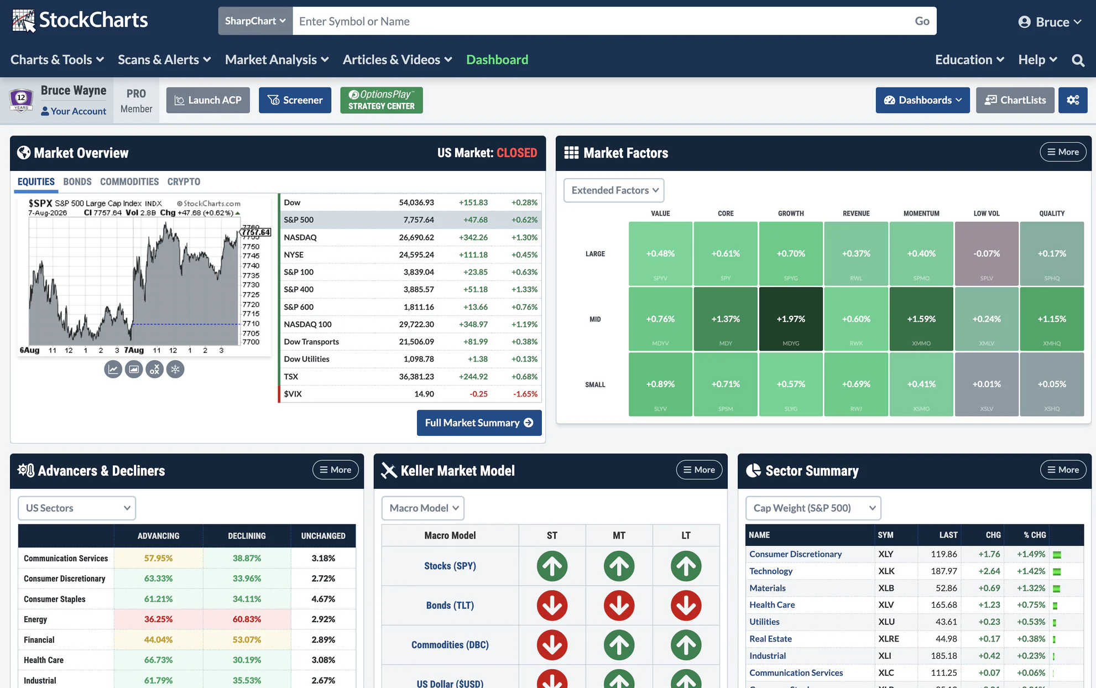This screenshot has width=1096, height=688.
Task: Open Point & Figure chart icon below $SPX chart
Action: coord(154,369)
